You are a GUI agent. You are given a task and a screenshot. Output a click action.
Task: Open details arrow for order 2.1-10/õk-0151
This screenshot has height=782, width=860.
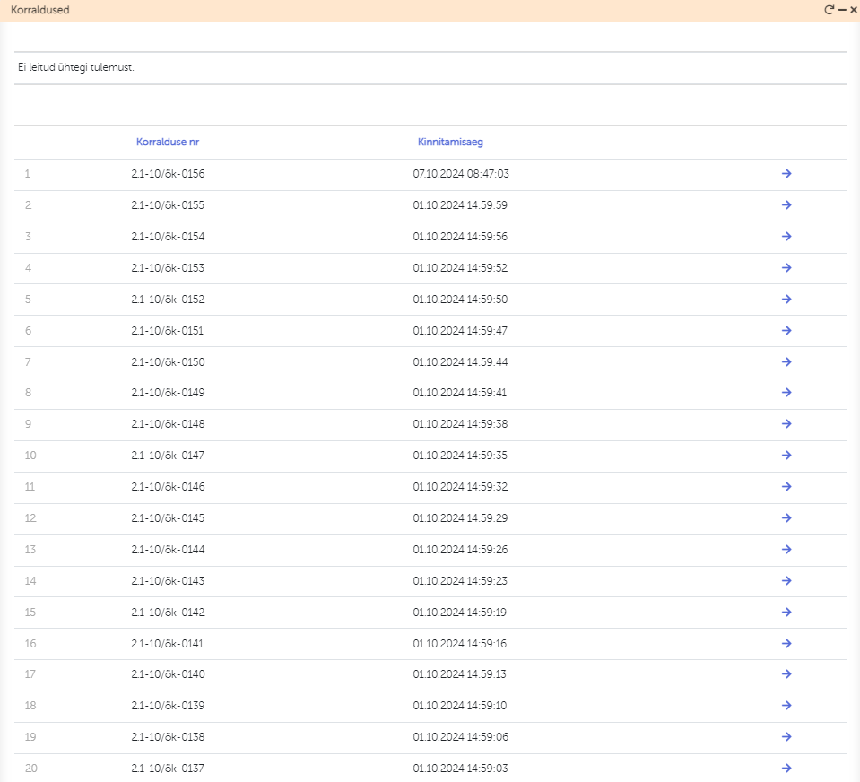coord(786,331)
